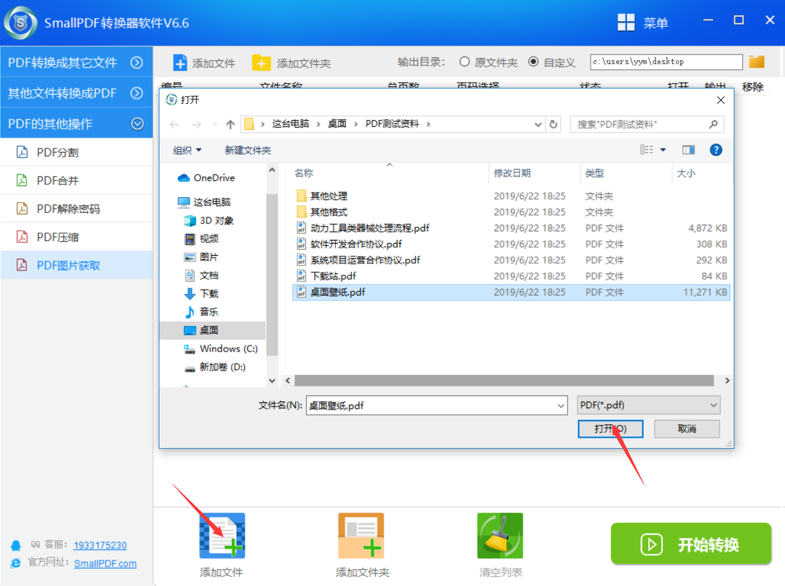Click the 取消 button

point(687,429)
